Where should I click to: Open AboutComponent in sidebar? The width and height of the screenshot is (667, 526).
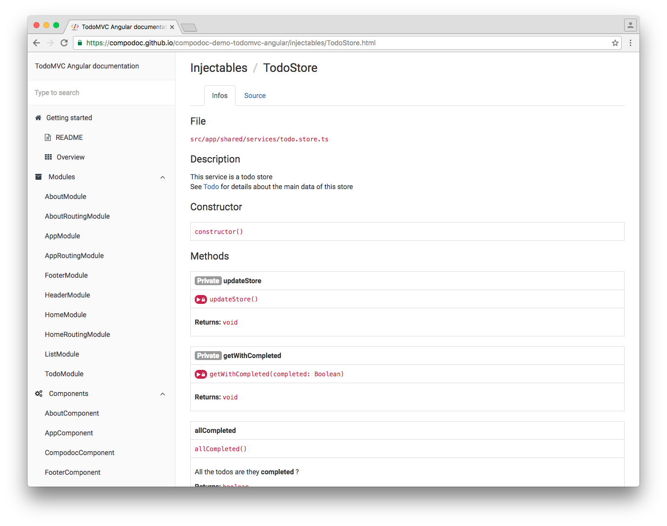72,413
